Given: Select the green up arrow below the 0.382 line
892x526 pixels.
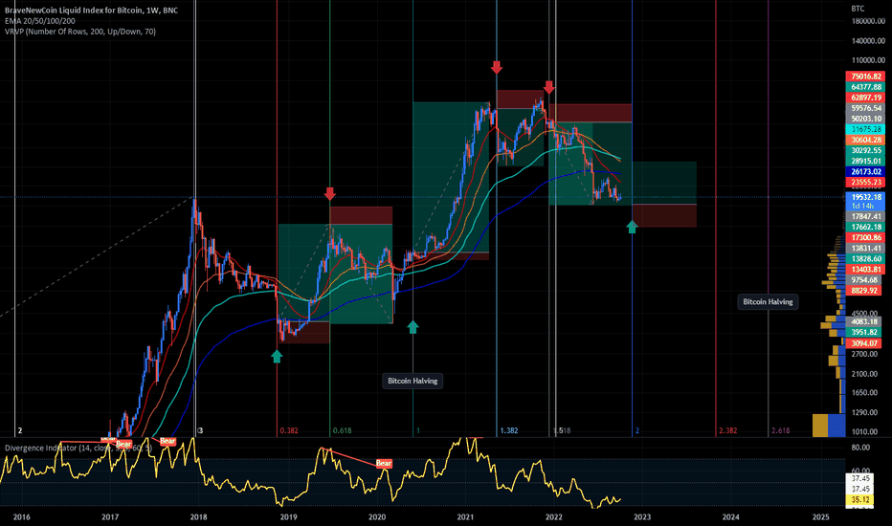Looking at the screenshot, I should point(277,356).
